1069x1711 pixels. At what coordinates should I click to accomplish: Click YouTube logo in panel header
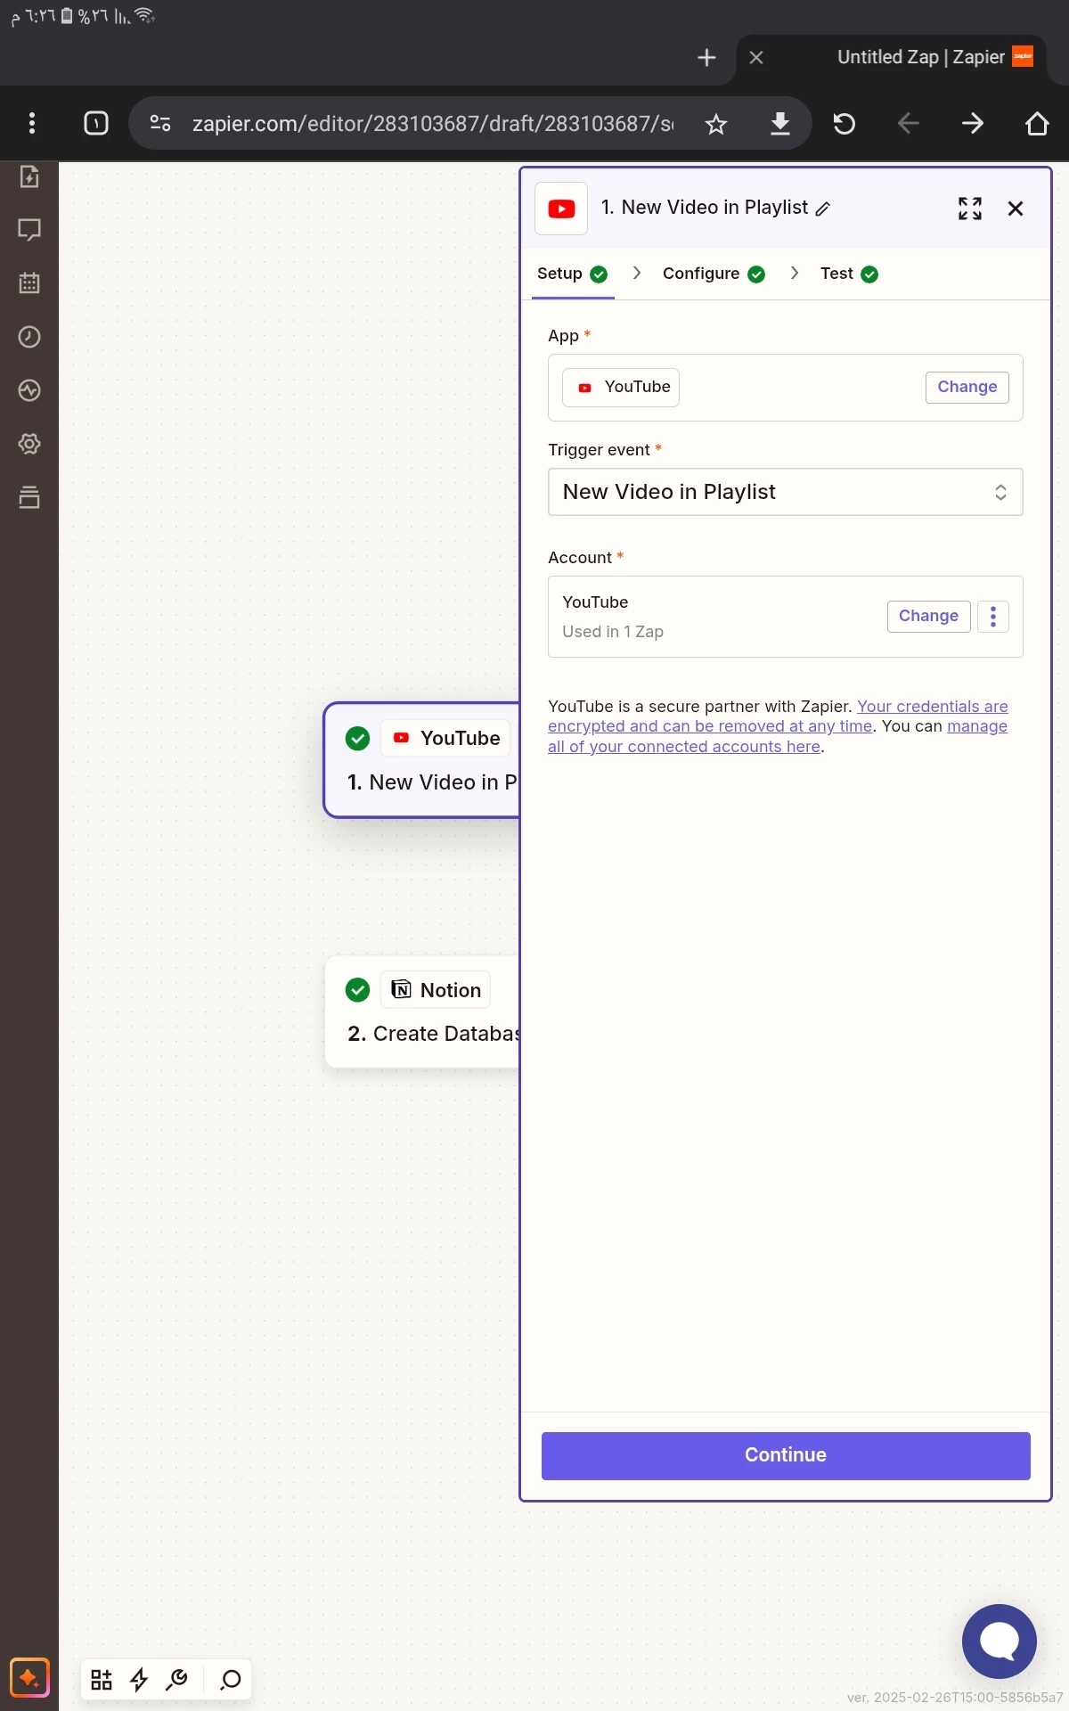(561, 209)
